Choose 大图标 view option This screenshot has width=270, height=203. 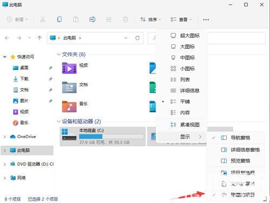pos(182,46)
